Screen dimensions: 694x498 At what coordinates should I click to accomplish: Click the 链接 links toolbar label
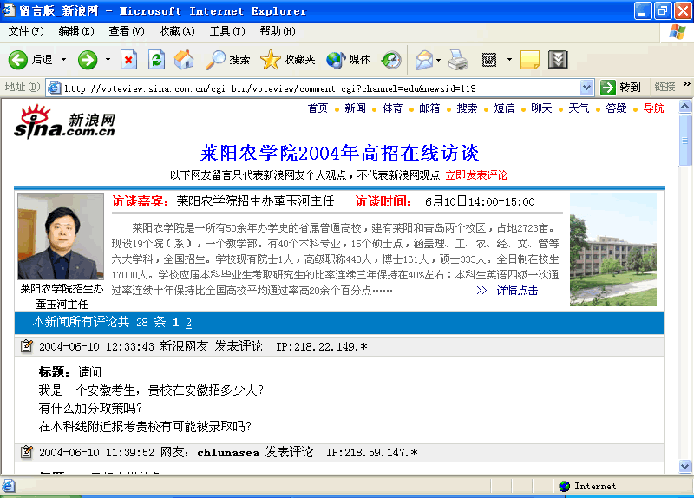point(665,87)
